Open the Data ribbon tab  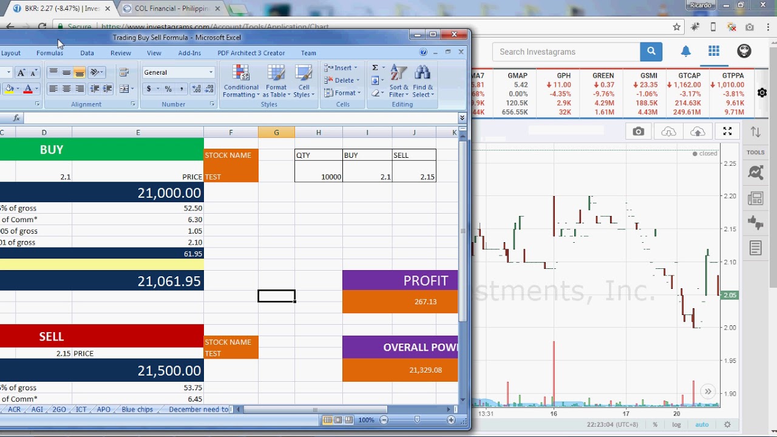click(x=87, y=53)
